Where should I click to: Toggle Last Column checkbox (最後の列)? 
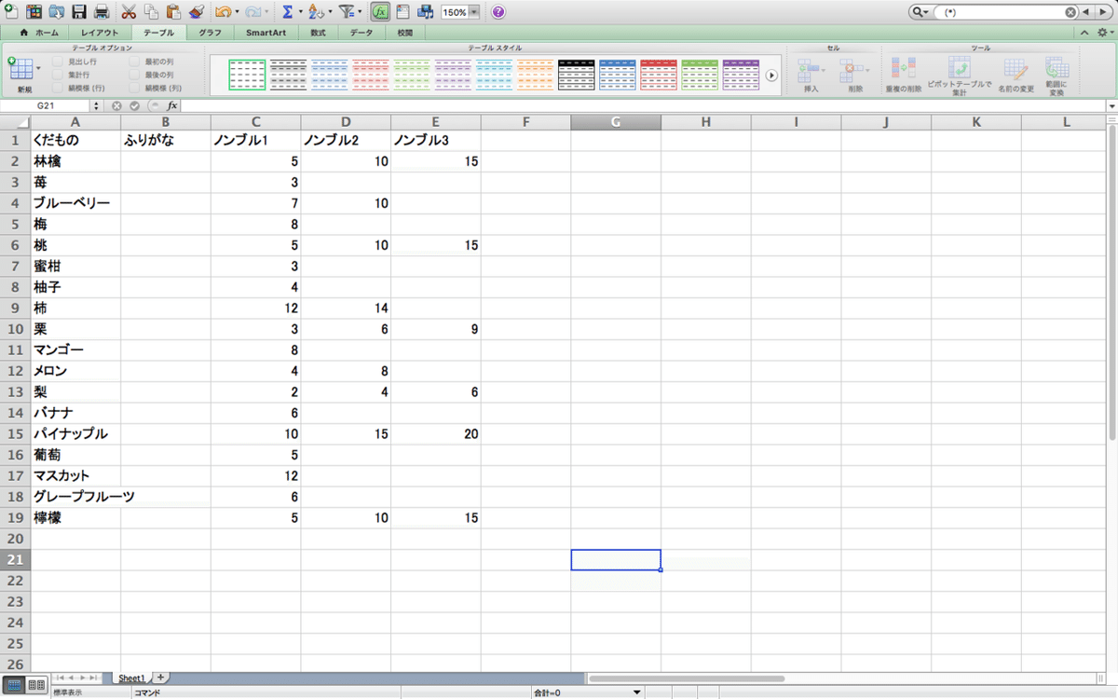click(x=134, y=75)
